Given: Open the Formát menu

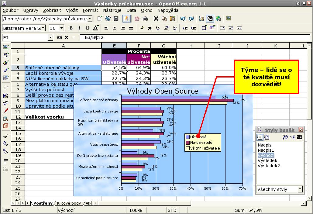Looking at the screenshot, I should (x=90, y=10).
